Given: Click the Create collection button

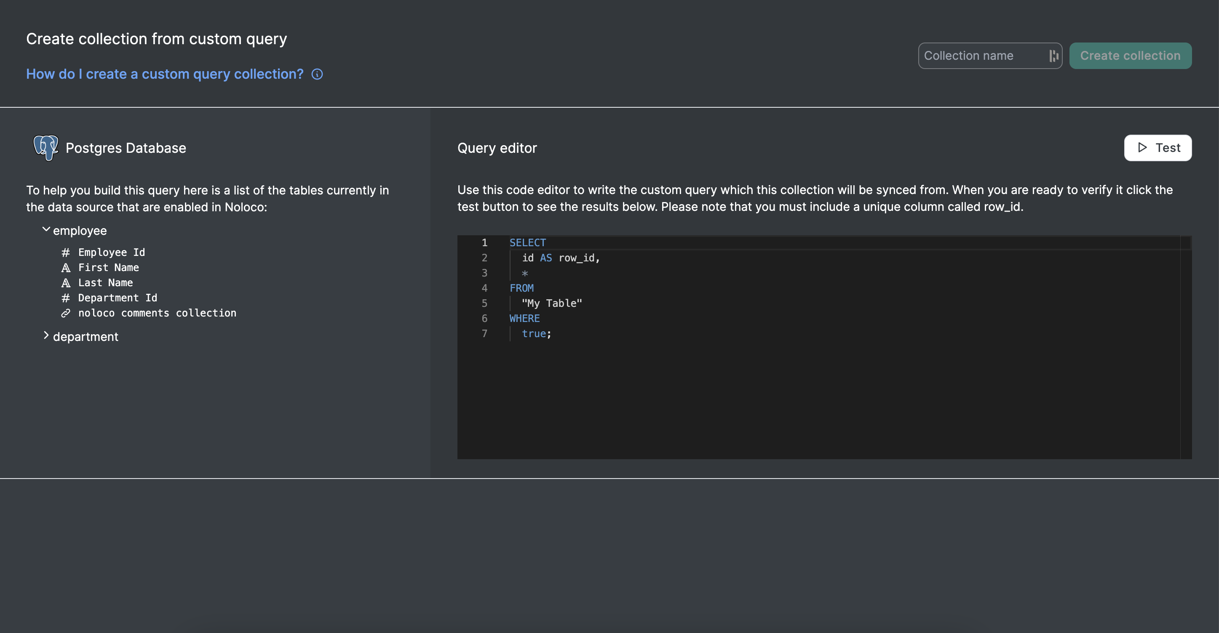Looking at the screenshot, I should coord(1130,56).
